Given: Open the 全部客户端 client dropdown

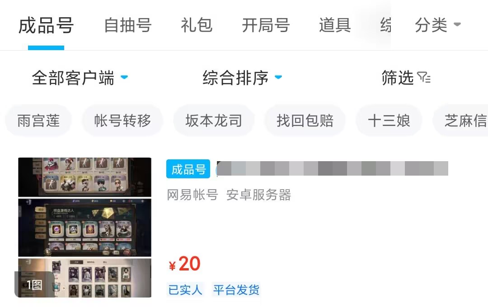Looking at the screenshot, I should pyautogui.click(x=80, y=78).
